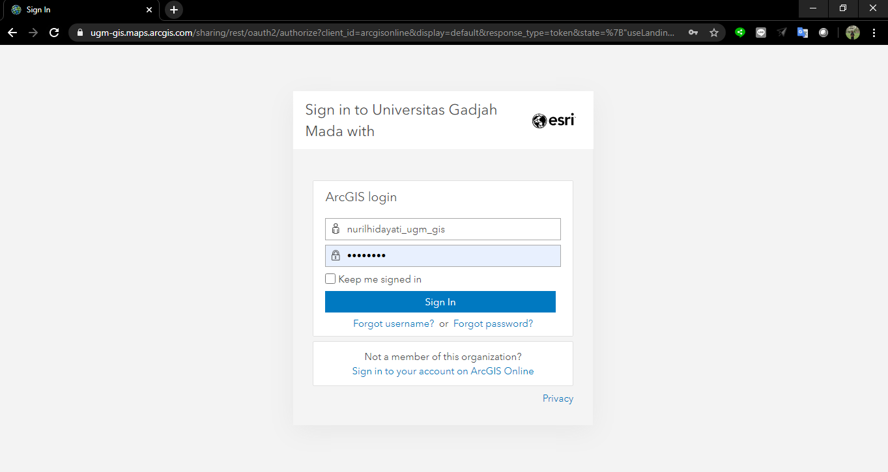Select the Sign In browser tab
The image size is (888, 472).
pyautogui.click(x=78, y=10)
